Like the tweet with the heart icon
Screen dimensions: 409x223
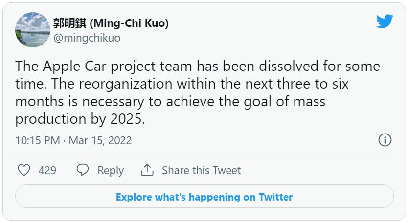(x=24, y=170)
